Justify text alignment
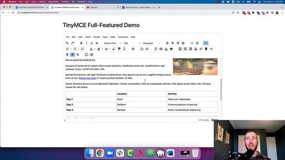This screenshot has width=285, height=160. [183, 43]
